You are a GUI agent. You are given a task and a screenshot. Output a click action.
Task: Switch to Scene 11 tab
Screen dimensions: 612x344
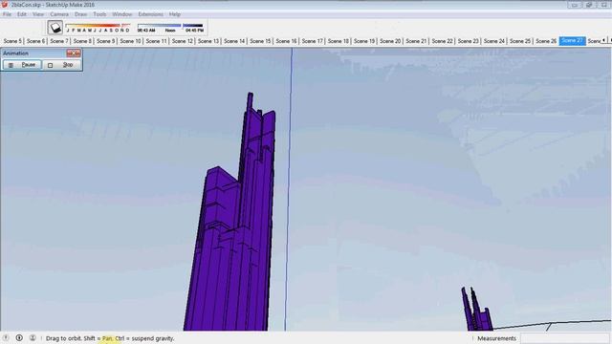pyautogui.click(x=156, y=41)
